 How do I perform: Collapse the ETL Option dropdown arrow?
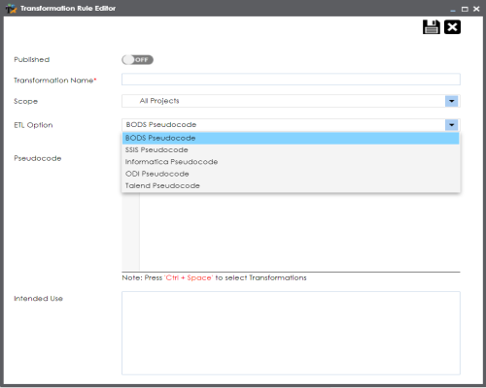451,125
